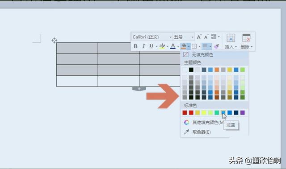Click the table move handle
The image size is (286, 169).
pos(54,41)
